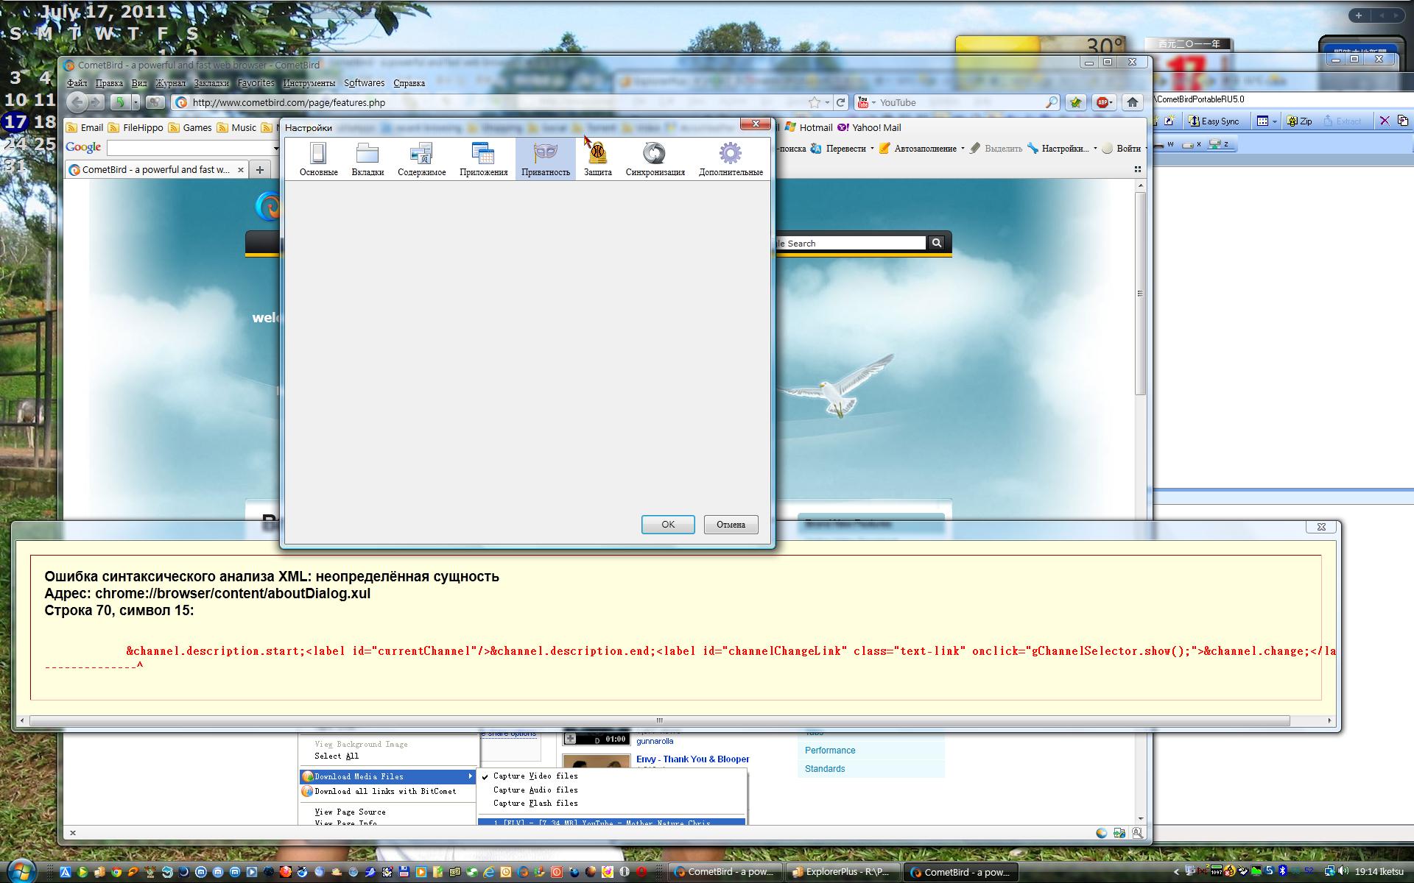
Task: Toggle Capture Video files option
Action: pos(535,776)
